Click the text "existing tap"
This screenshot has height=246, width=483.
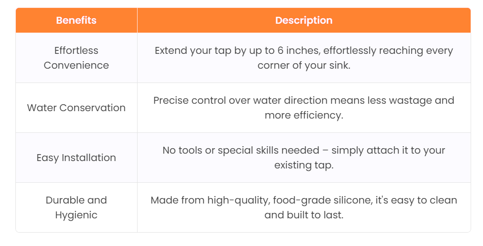coord(304,165)
